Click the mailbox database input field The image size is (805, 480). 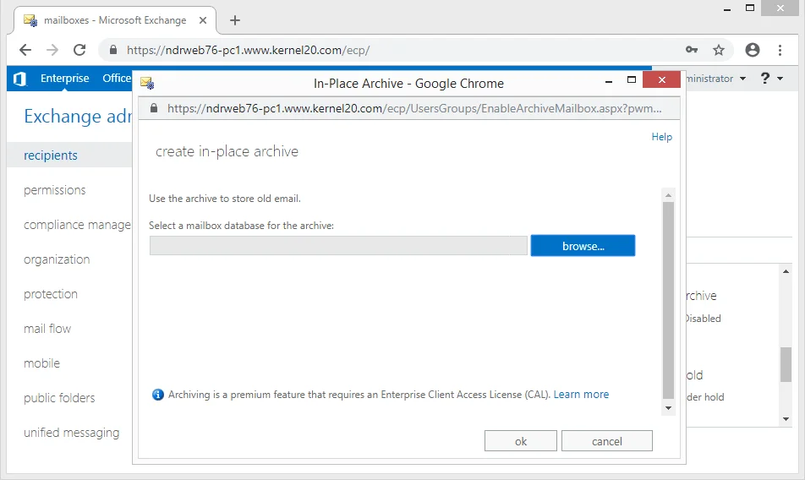tap(338, 246)
